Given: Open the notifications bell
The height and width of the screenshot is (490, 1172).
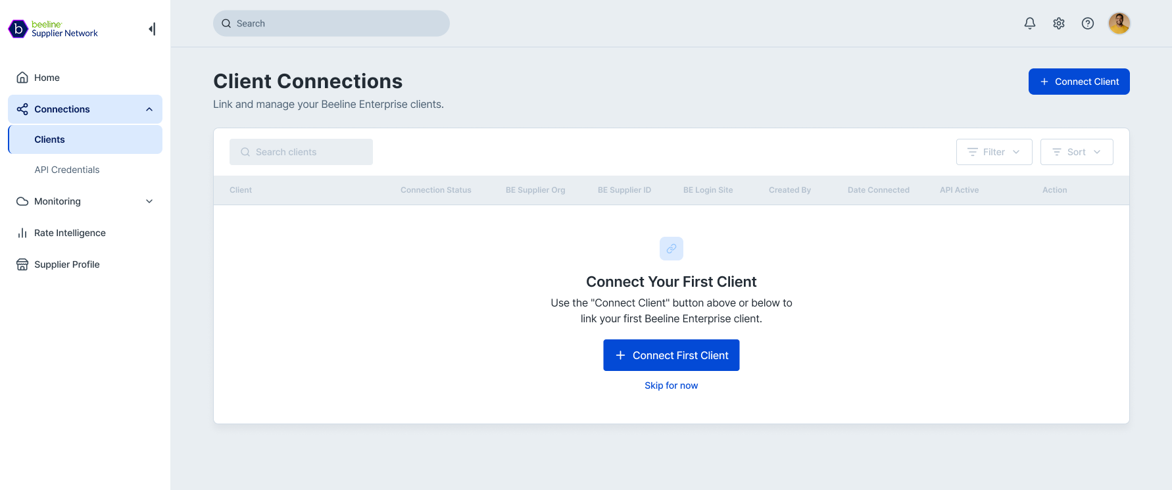Looking at the screenshot, I should click(1030, 24).
